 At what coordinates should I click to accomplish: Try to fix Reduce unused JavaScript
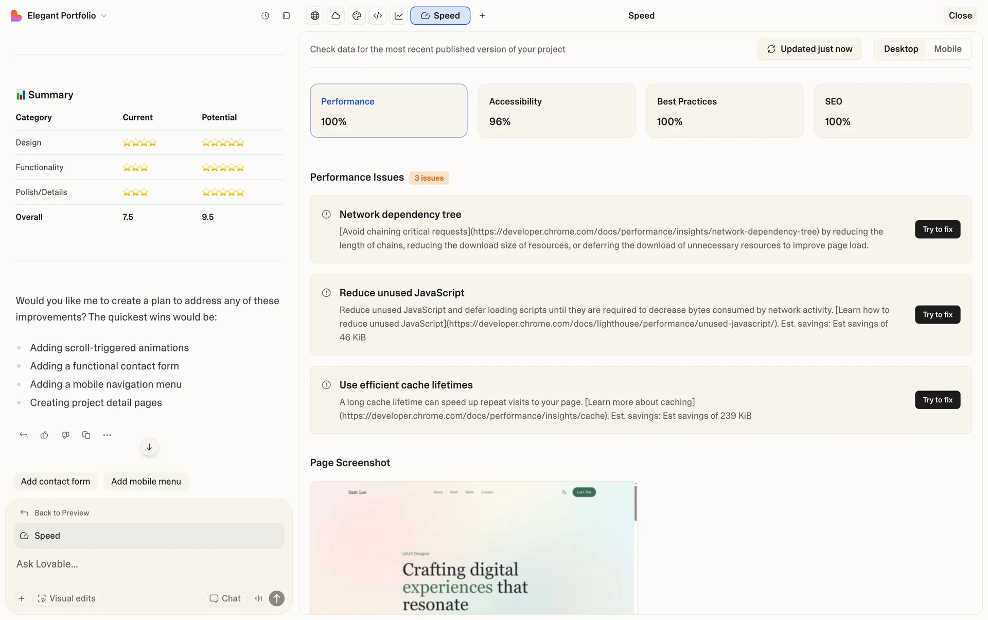tap(937, 314)
